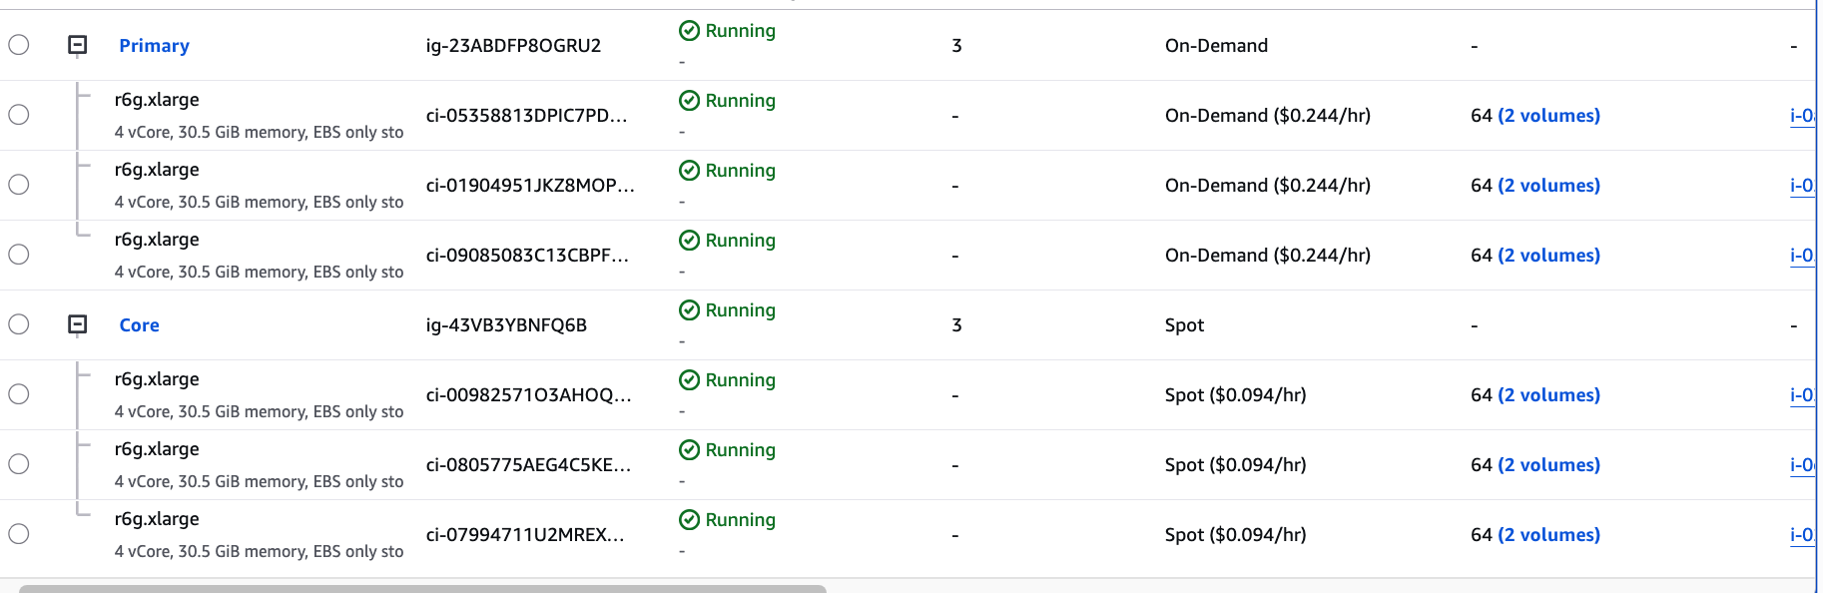Select the Core instance group radio button
This screenshot has width=1823, height=593.
coord(19,324)
